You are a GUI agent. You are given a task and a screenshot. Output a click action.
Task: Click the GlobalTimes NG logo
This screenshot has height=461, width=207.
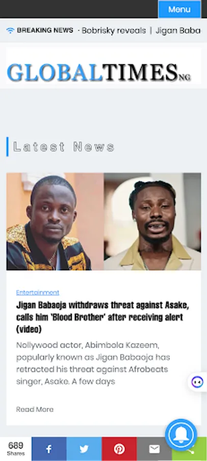coord(99,72)
